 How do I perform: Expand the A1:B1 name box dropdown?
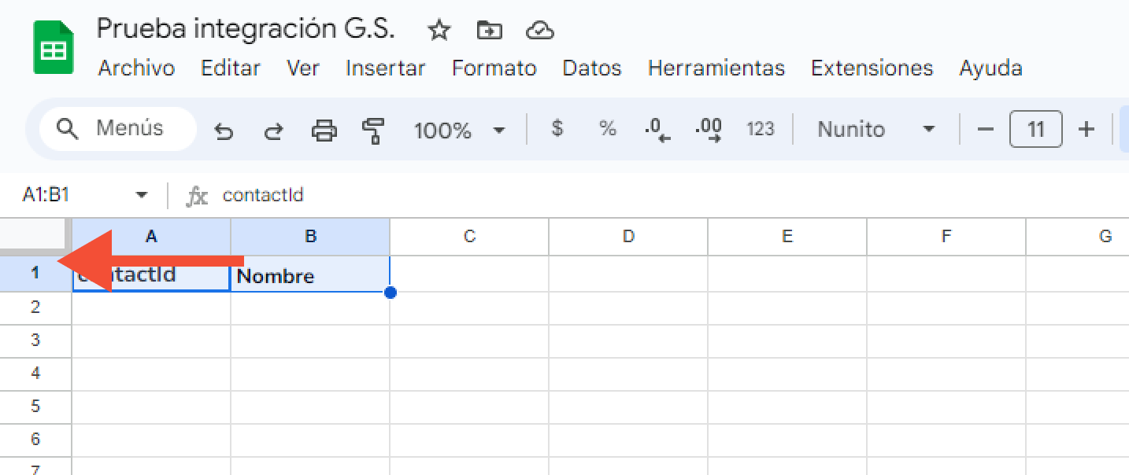pyautogui.click(x=142, y=195)
